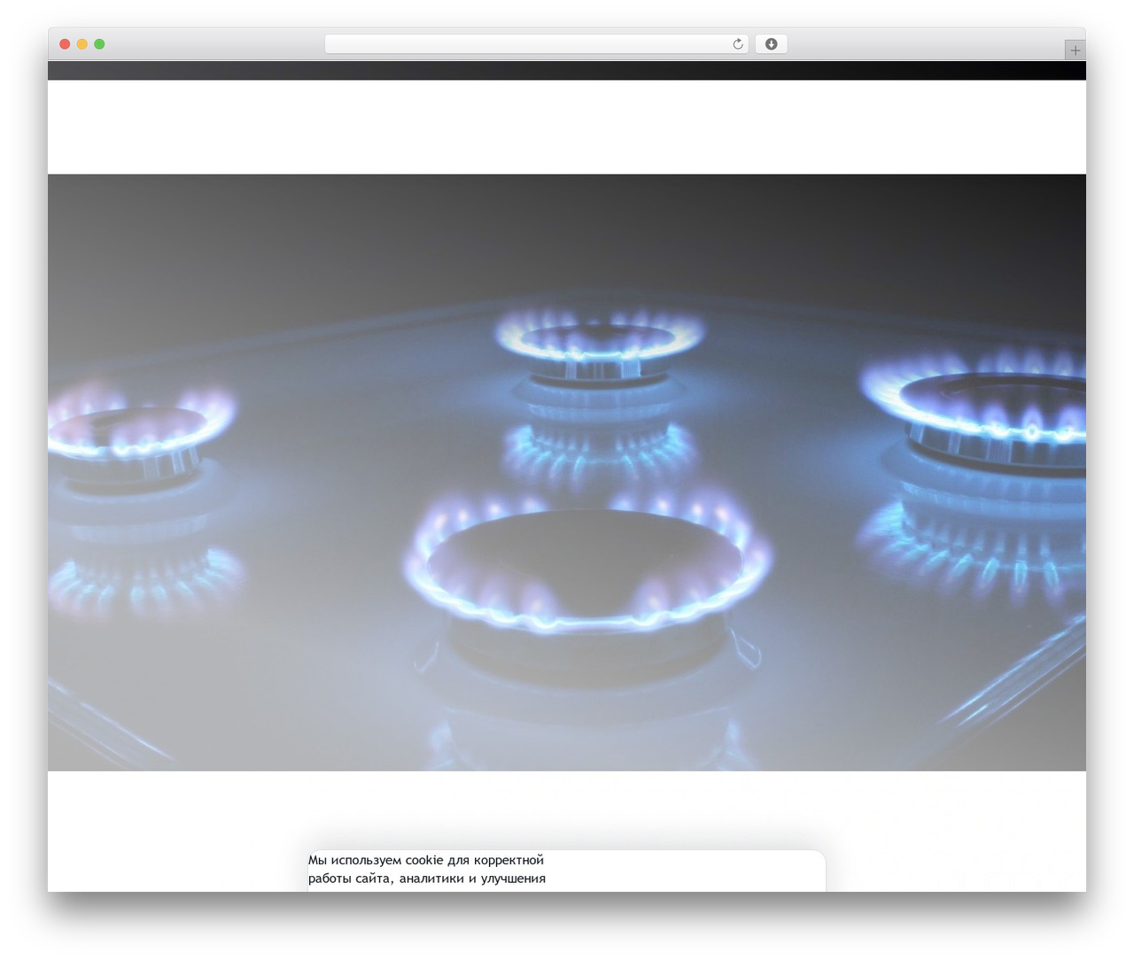
Task: Click the reload page icon
Action: [738, 44]
